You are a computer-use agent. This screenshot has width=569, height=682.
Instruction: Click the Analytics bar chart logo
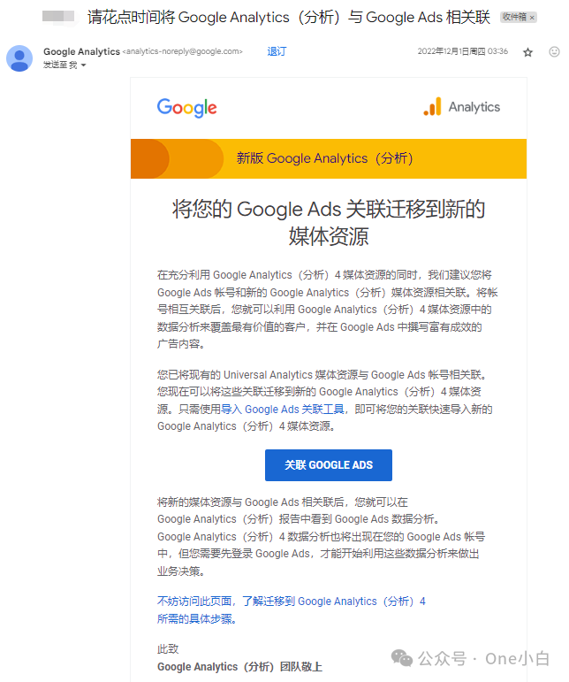[432, 106]
